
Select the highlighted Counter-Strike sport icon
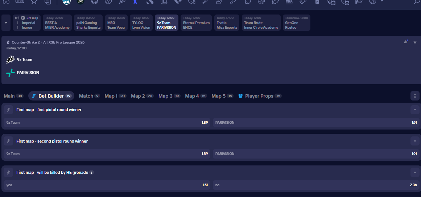136,1
